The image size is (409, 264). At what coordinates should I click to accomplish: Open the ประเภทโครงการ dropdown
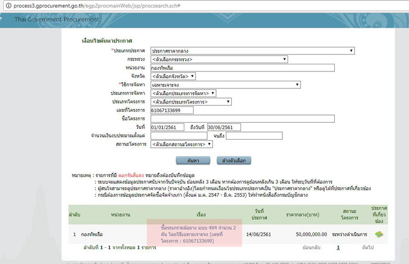tap(191, 101)
